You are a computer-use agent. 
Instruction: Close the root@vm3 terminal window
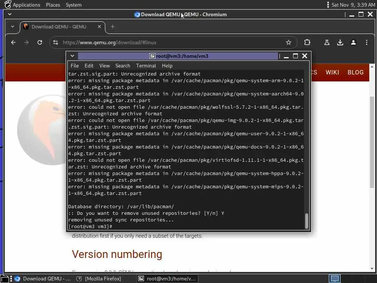pos(304,56)
